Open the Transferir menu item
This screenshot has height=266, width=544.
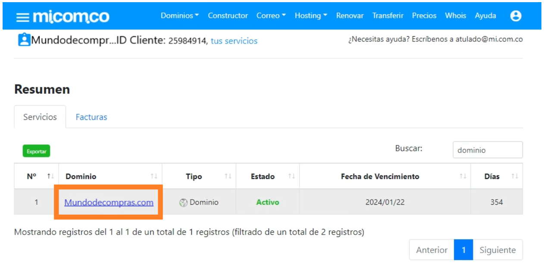pos(388,16)
